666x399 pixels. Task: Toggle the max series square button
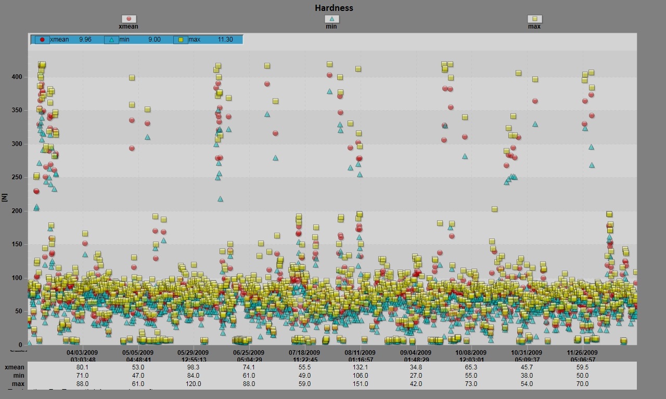(x=534, y=19)
